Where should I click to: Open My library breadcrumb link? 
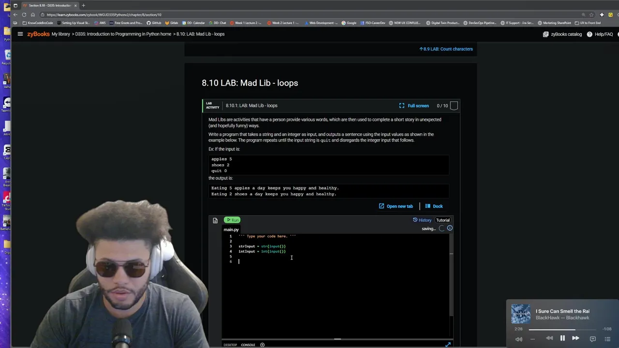click(61, 34)
